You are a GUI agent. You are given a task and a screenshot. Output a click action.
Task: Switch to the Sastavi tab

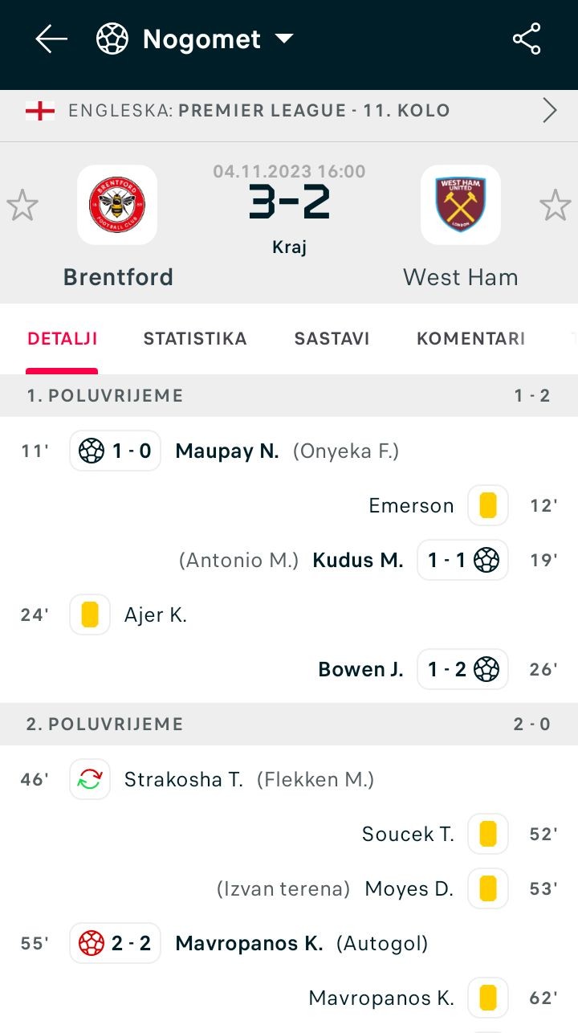(x=332, y=339)
